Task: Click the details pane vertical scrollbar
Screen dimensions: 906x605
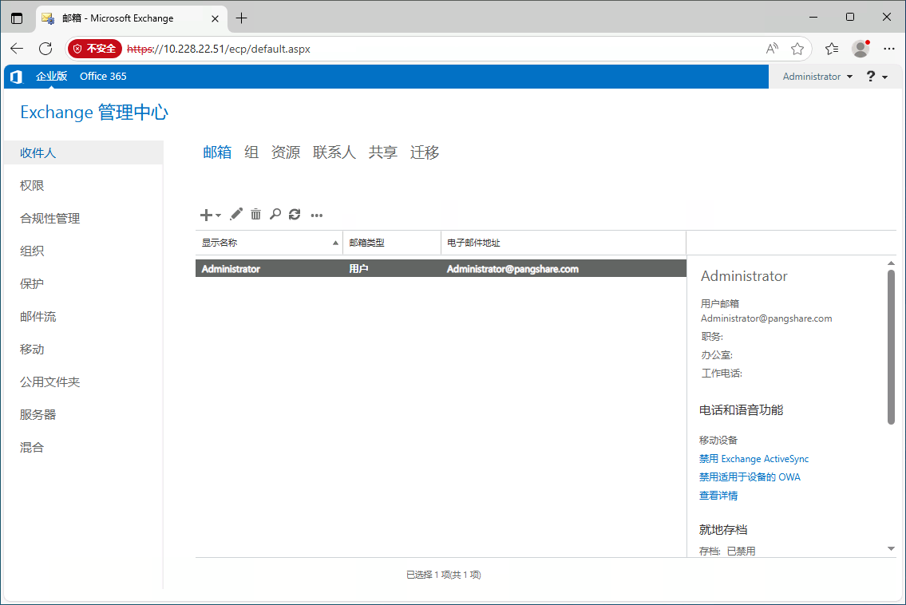Action: click(891, 346)
